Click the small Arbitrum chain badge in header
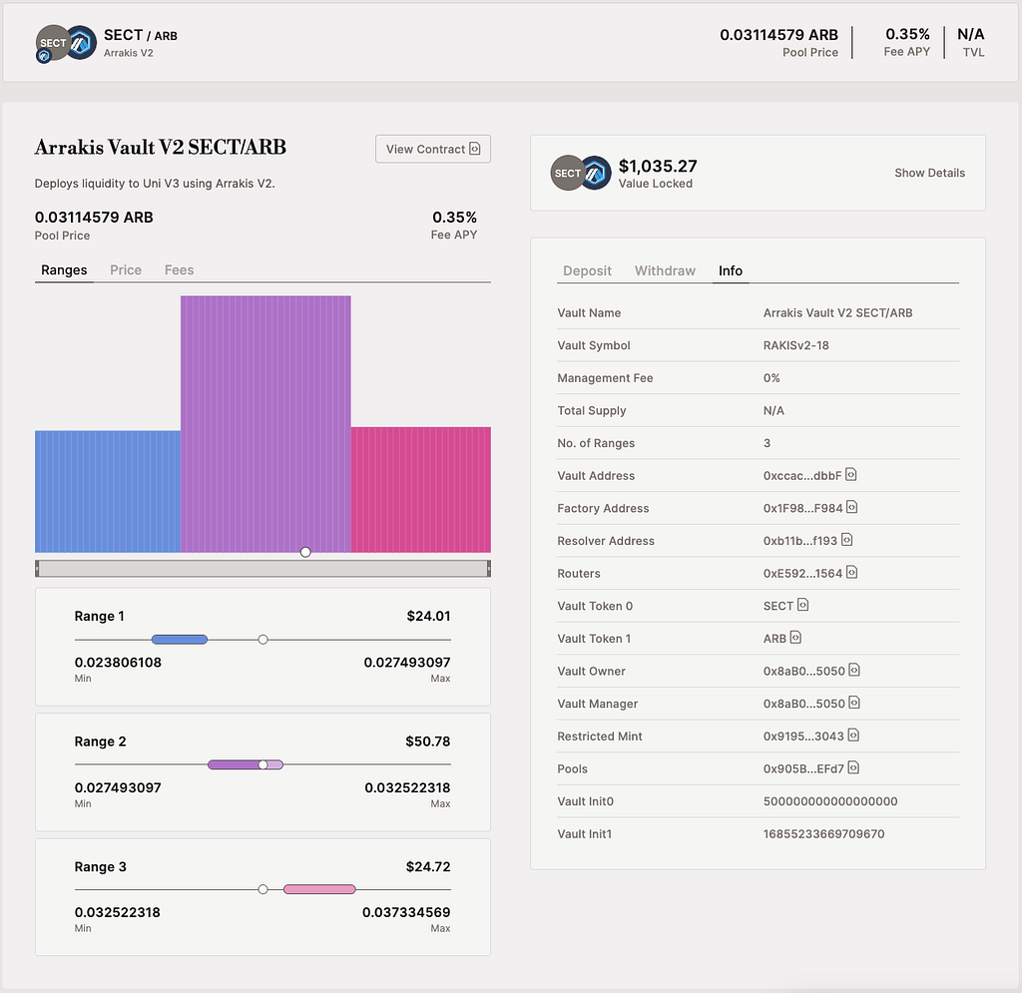This screenshot has width=1022, height=993. point(44,56)
